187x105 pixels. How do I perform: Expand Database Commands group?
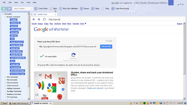5,94
